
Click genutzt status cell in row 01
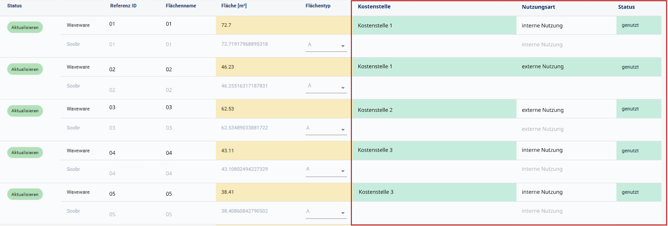630,25
